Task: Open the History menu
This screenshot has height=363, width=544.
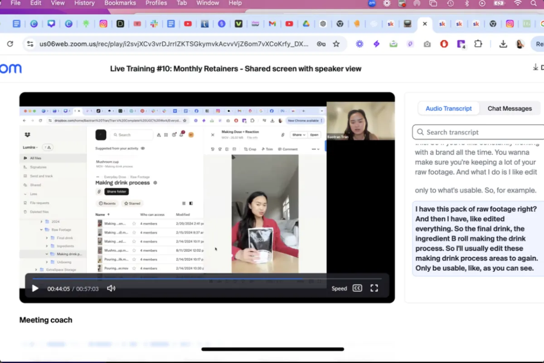Action: click(84, 3)
